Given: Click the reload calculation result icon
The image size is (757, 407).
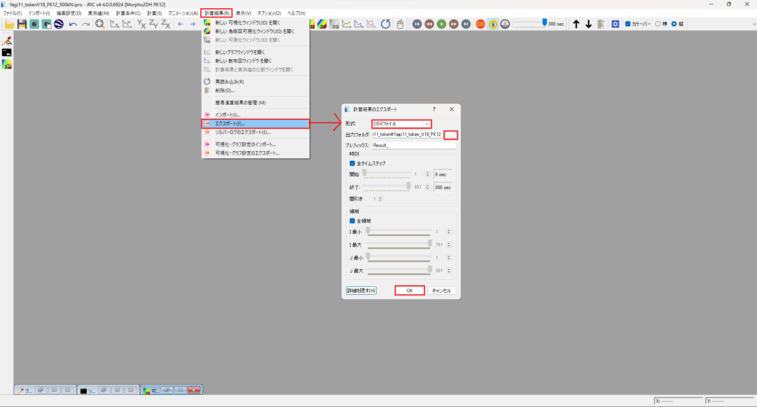Looking at the screenshot, I should [386, 24].
